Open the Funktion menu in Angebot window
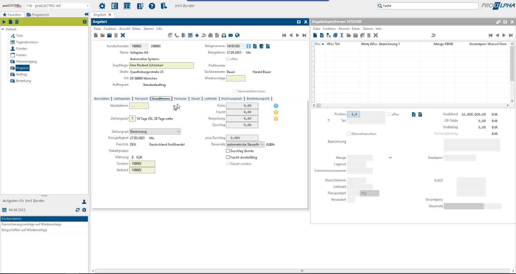 (110, 29)
